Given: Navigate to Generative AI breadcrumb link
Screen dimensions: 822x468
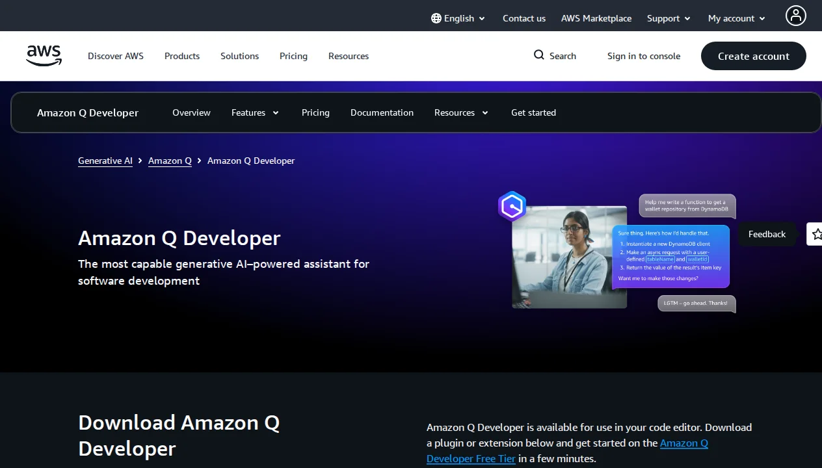Looking at the screenshot, I should coord(105,161).
